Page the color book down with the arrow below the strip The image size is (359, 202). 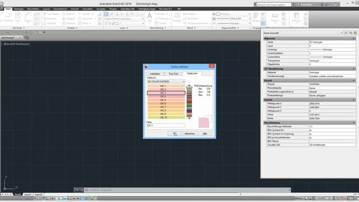point(189,118)
